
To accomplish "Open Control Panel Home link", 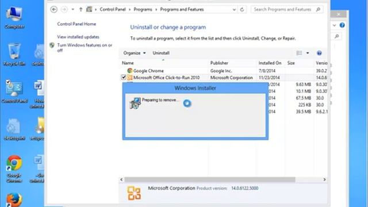I will tap(76, 24).
